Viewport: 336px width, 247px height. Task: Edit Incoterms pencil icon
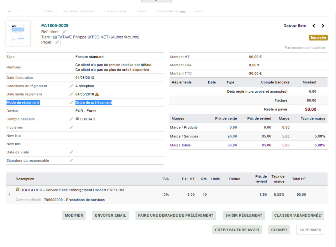[x=71, y=127]
